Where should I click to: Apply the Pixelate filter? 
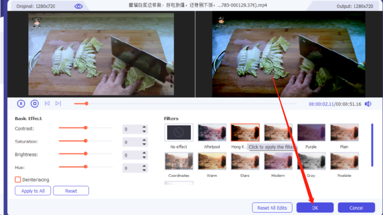pos(345,161)
